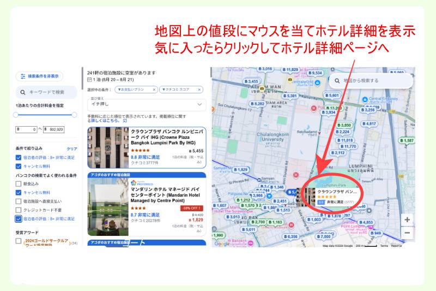This screenshot has width=436, height=291.
Task: Click the magnifier icon in map search box
Action: coord(337,81)
